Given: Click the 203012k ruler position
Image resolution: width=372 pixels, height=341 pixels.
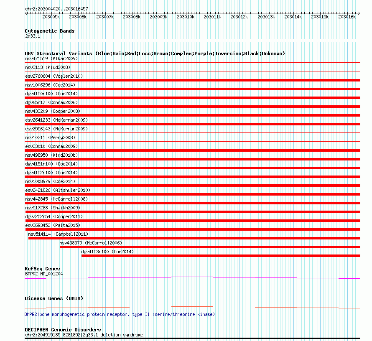Looking at the screenshot, I should pos(239,17).
